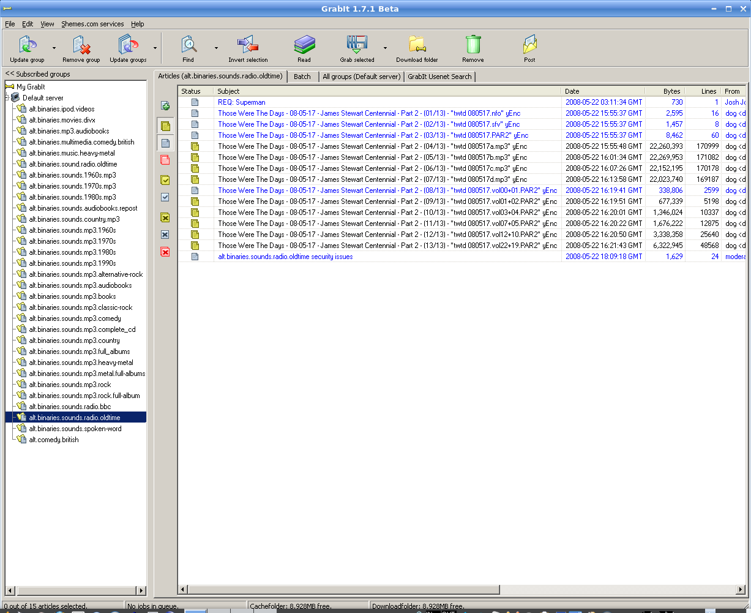Click the status icon of the (08/13) article

[195, 190]
